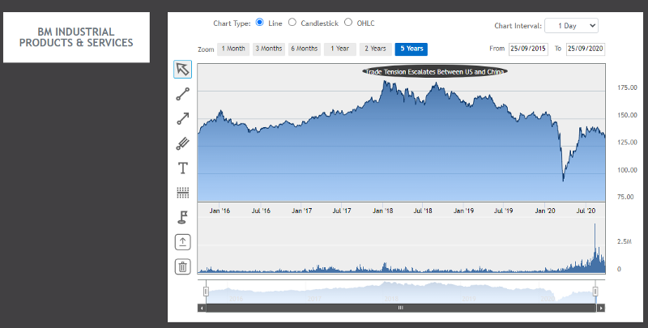This screenshot has height=328, width=648.
Task: Select the line segment drawing tool
Action: pos(183,94)
